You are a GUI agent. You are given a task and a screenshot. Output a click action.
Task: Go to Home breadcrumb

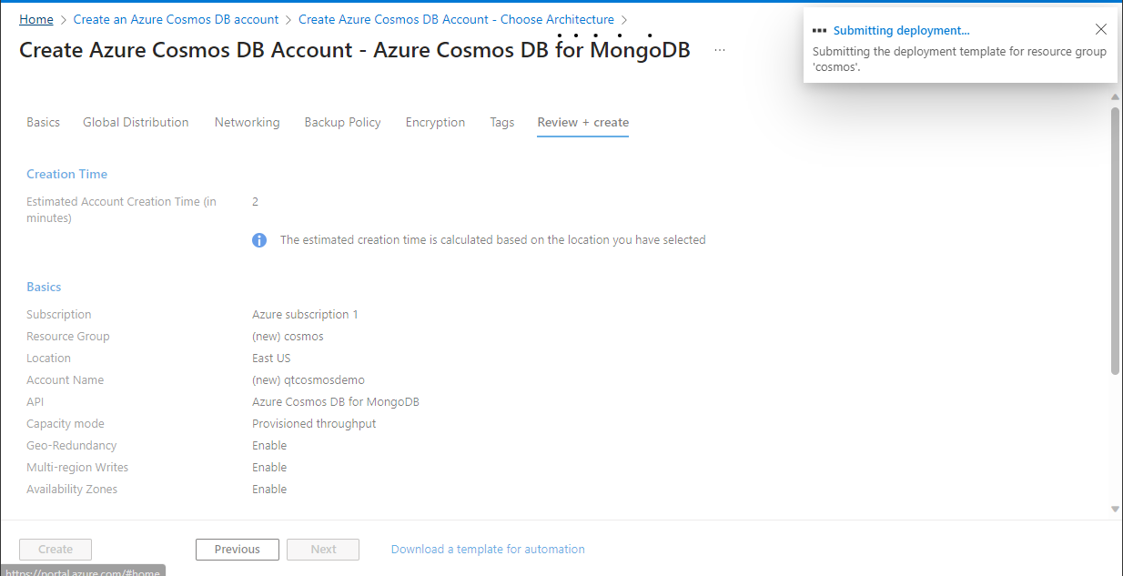[x=36, y=19]
